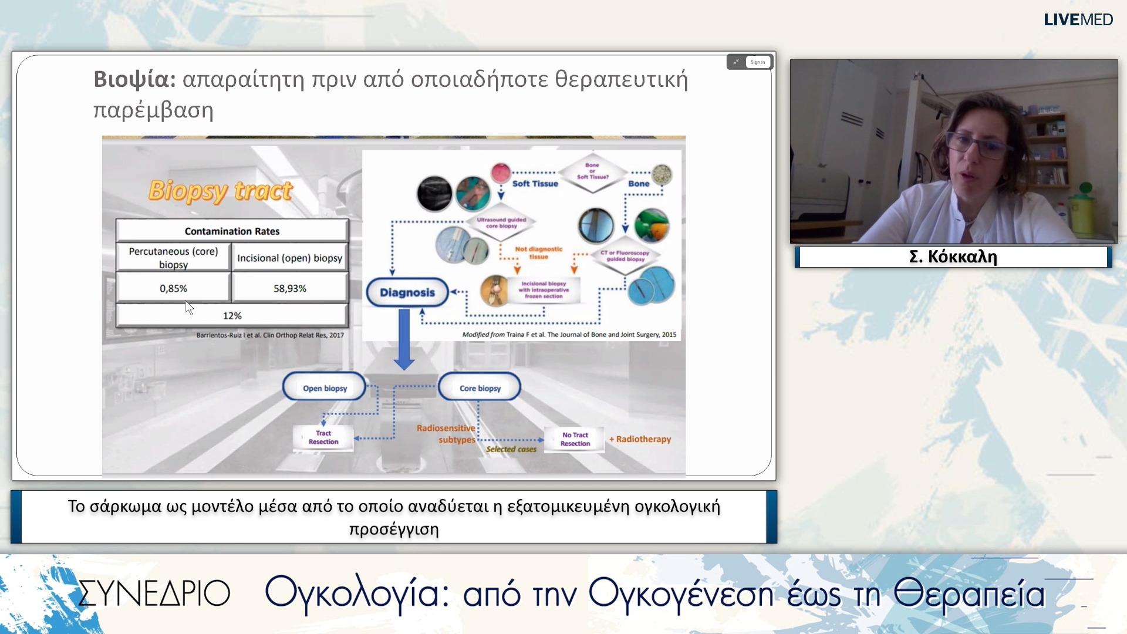The height and width of the screenshot is (634, 1127).
Task: Click the Biopsy tract heading
Action: [x=220, y=191]
